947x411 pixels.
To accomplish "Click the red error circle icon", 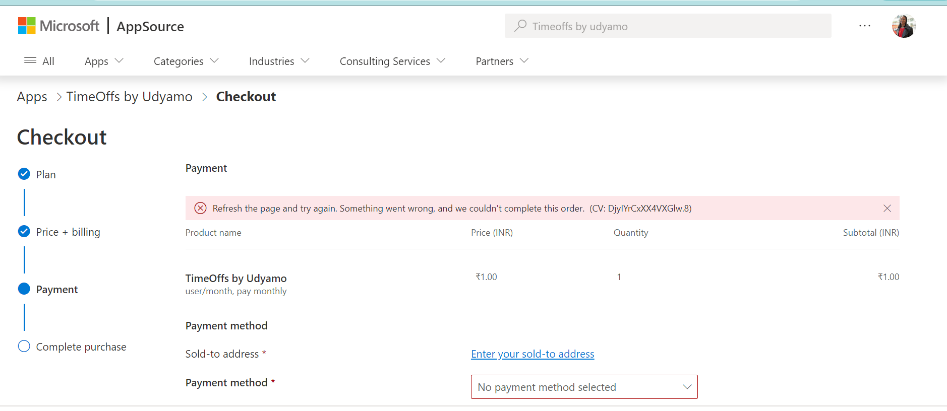I will (200, 208).
